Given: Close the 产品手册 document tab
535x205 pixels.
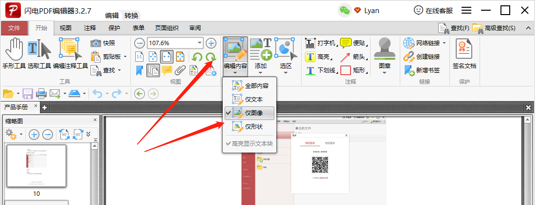Looking at the screenshot, I should 36,106.
